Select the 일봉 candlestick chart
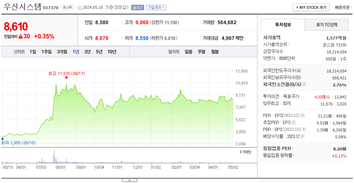This screenshot has height=183, width=354. (188, 52)
